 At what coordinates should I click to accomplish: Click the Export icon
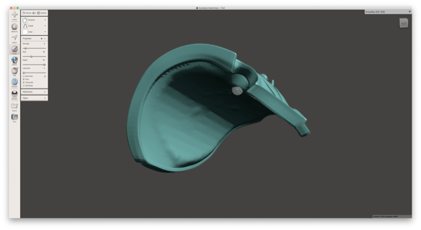[x=14, y=106]
